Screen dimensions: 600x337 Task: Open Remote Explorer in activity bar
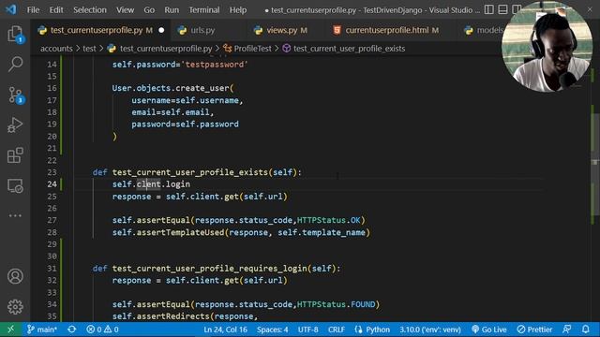(15, 186)
